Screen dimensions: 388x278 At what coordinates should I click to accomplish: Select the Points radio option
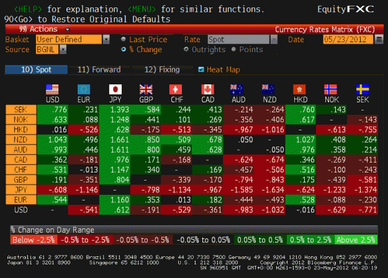[233, 49]
